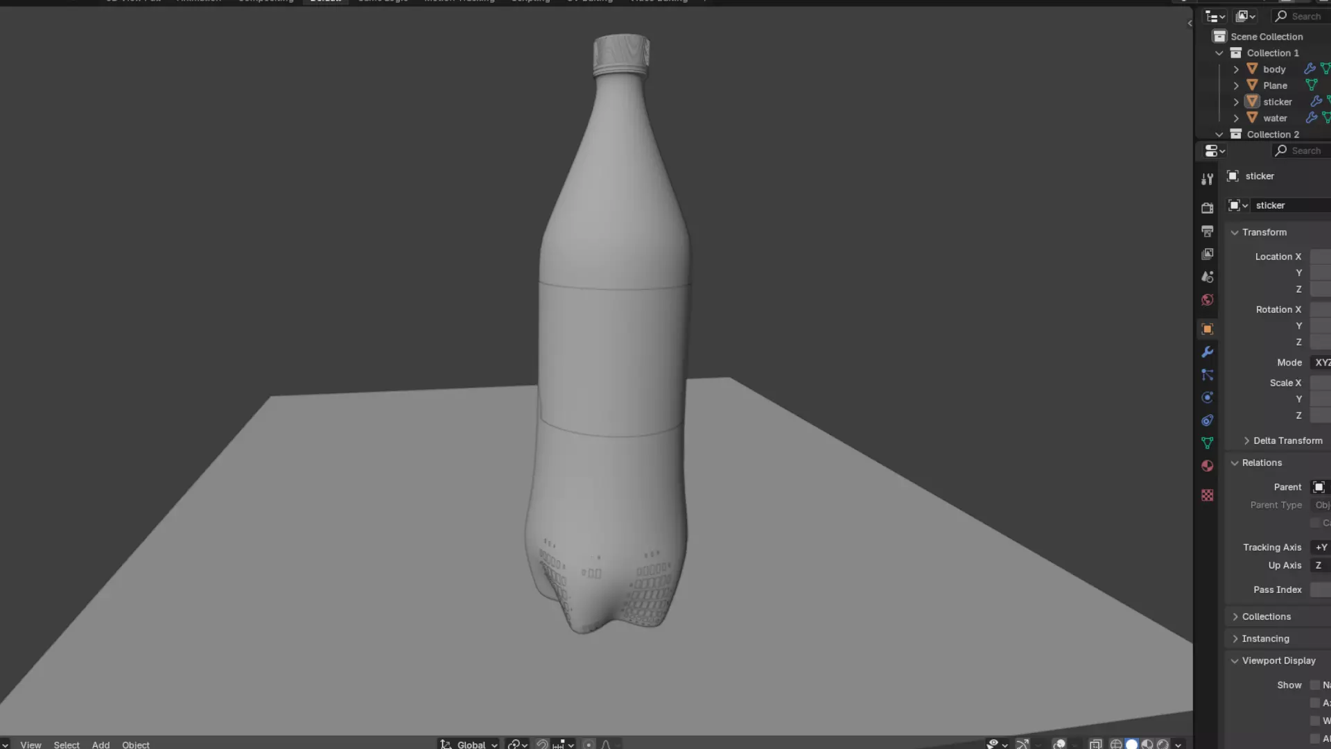Viewport: 1331px width, 749px height.
Task: Open the Modifiers properties tab
Action: 1207,352
